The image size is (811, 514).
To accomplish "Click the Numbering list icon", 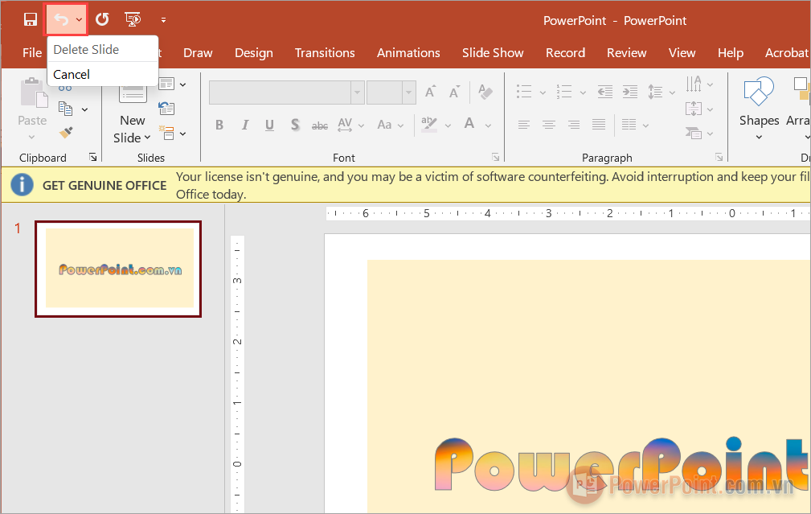I will point(563,93).
